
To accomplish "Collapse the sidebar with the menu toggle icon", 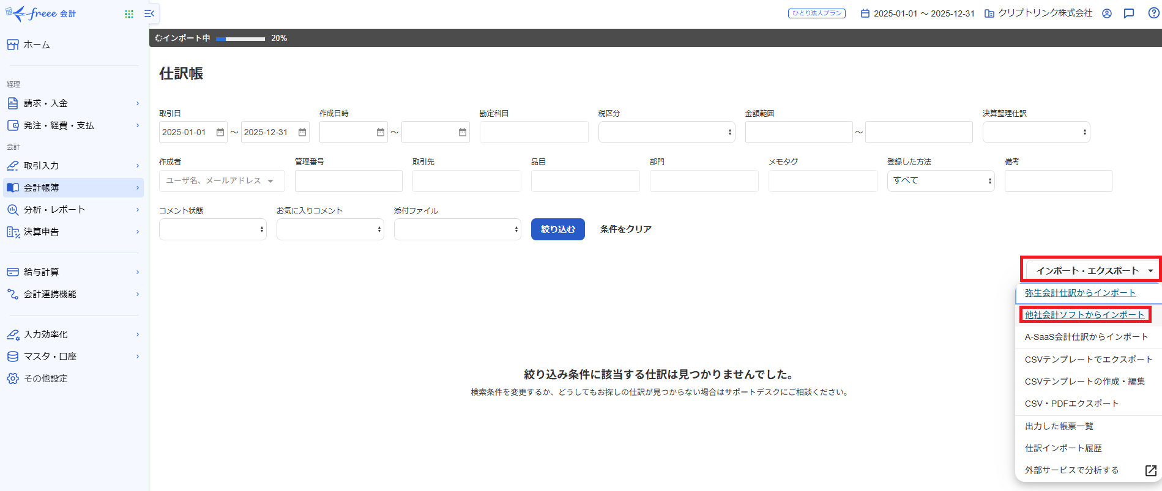I will click(x=149, y=13).
